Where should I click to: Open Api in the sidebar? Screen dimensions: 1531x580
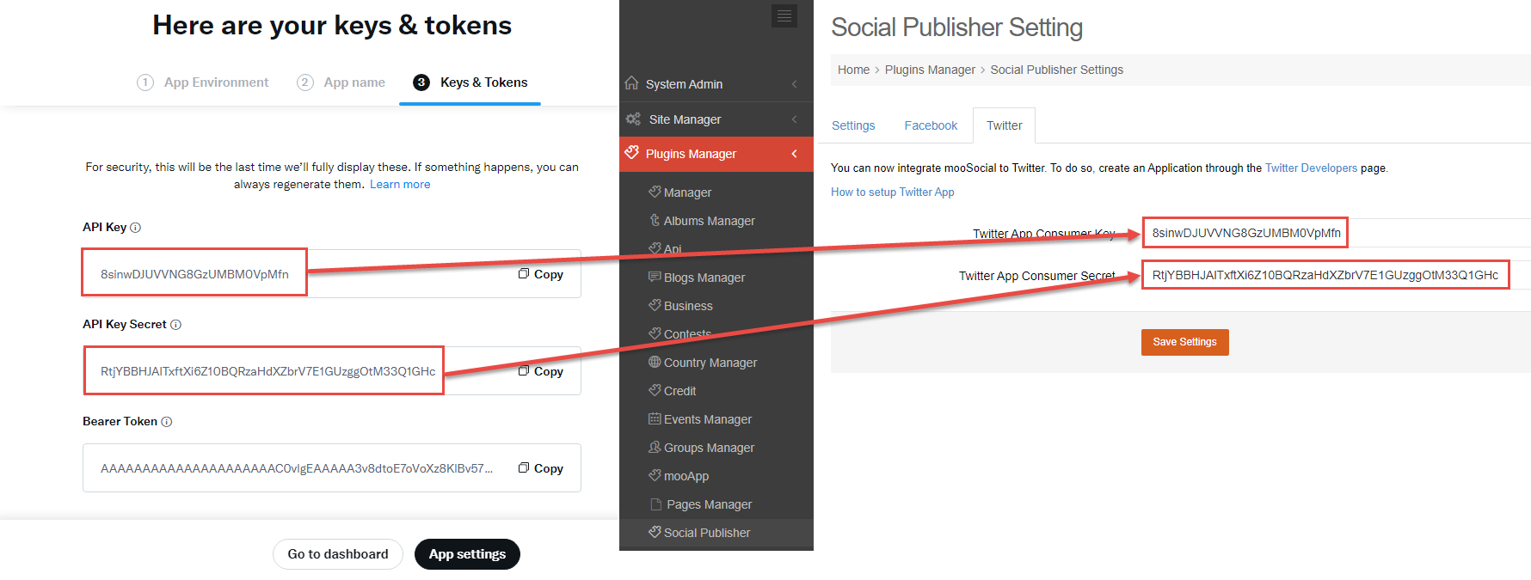point(673,249)
